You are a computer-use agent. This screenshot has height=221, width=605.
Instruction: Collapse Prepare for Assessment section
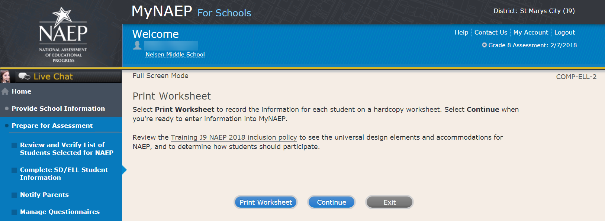click(52, 126)
